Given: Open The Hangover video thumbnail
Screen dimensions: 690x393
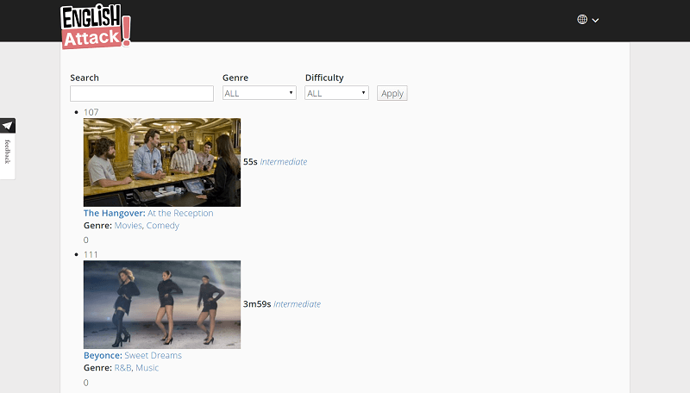Looking at the screenshot, I should [162, 162].
